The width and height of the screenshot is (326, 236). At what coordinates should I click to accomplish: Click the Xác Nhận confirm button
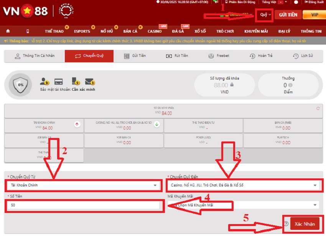tap(305, 224)
